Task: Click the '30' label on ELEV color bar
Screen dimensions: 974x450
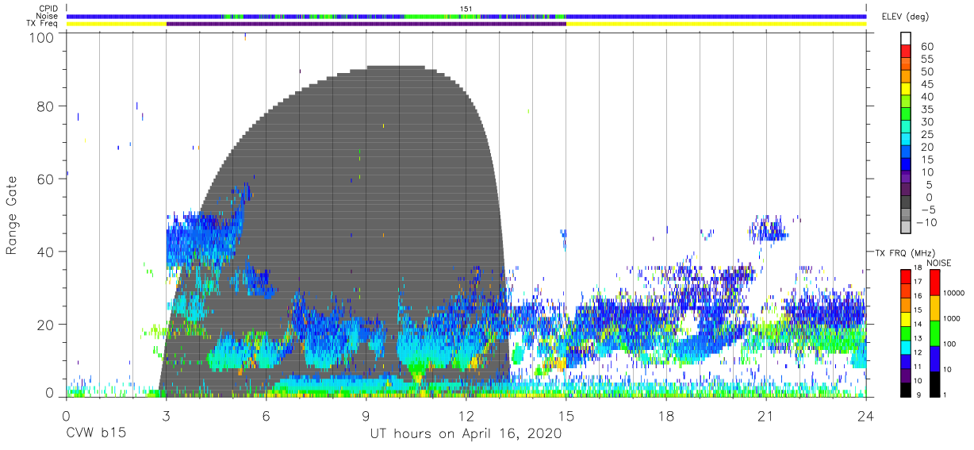Action: pos(927,122)
